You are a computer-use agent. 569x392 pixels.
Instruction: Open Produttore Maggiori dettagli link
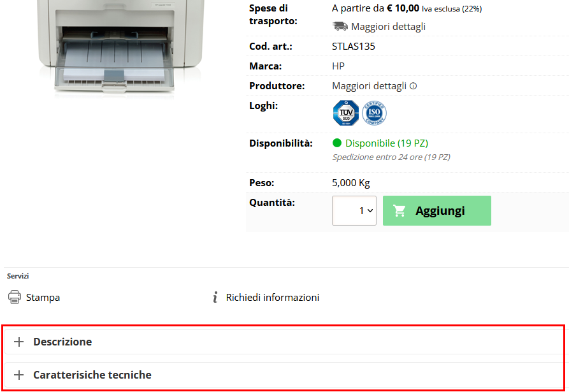(x=369, y=86)
